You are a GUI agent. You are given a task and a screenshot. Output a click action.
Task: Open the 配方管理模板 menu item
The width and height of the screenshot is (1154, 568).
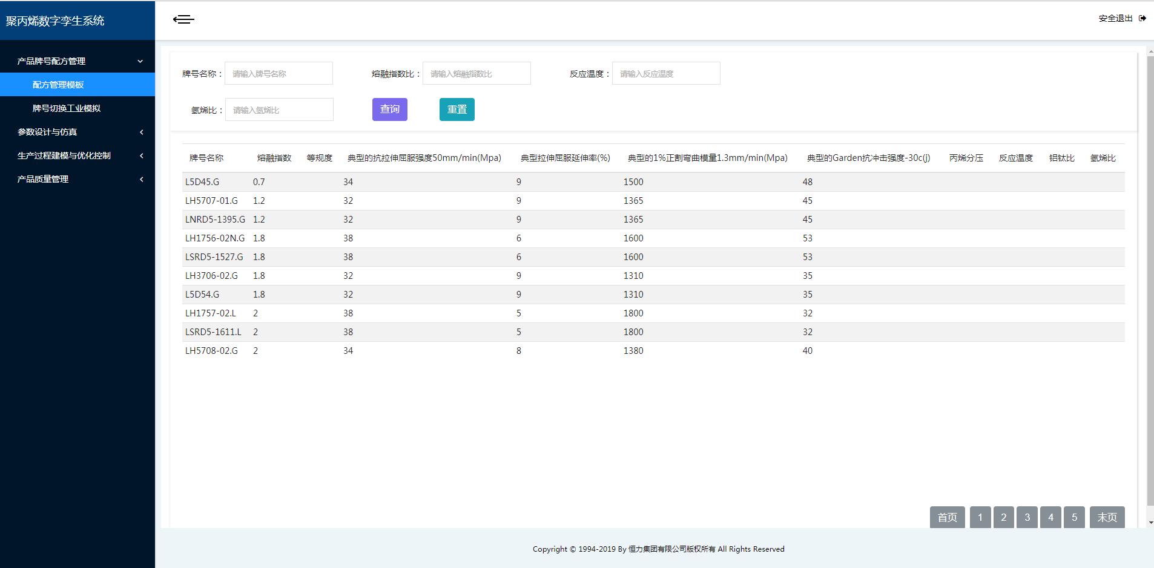coord(58,85)
